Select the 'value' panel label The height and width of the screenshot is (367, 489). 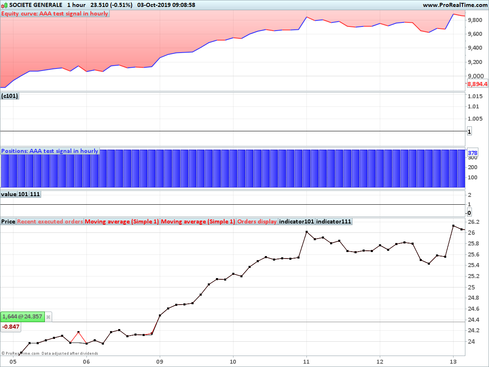[9, 194]
